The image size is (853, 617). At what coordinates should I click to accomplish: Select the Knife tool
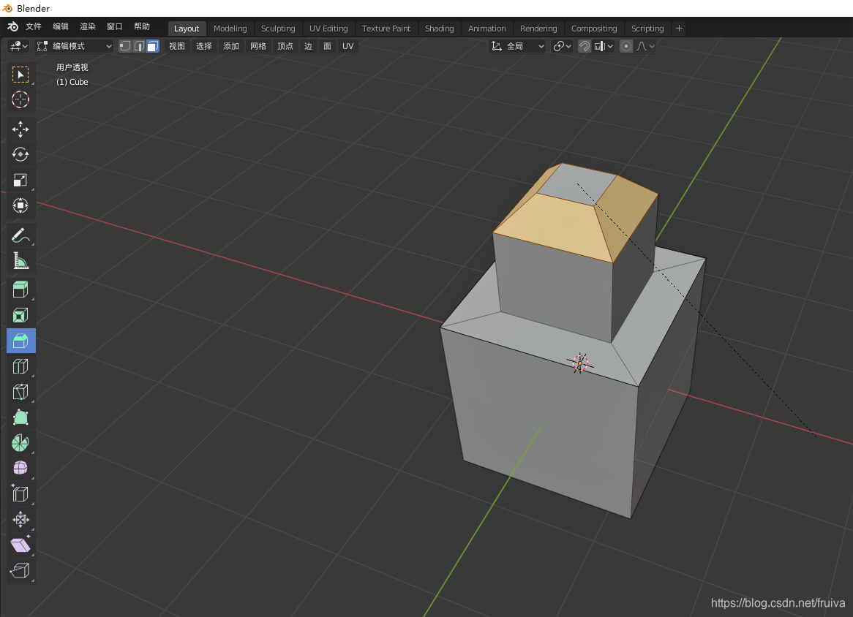[x=20, y=392]
